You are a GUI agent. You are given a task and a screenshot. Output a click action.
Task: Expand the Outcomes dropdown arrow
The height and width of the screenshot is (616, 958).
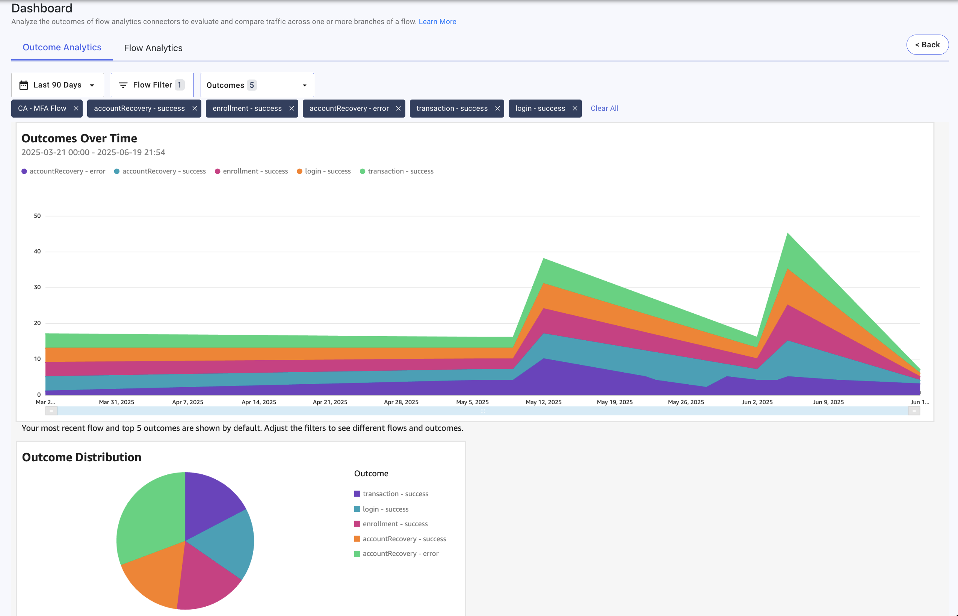pyautogui.click(x=304, y=85)
